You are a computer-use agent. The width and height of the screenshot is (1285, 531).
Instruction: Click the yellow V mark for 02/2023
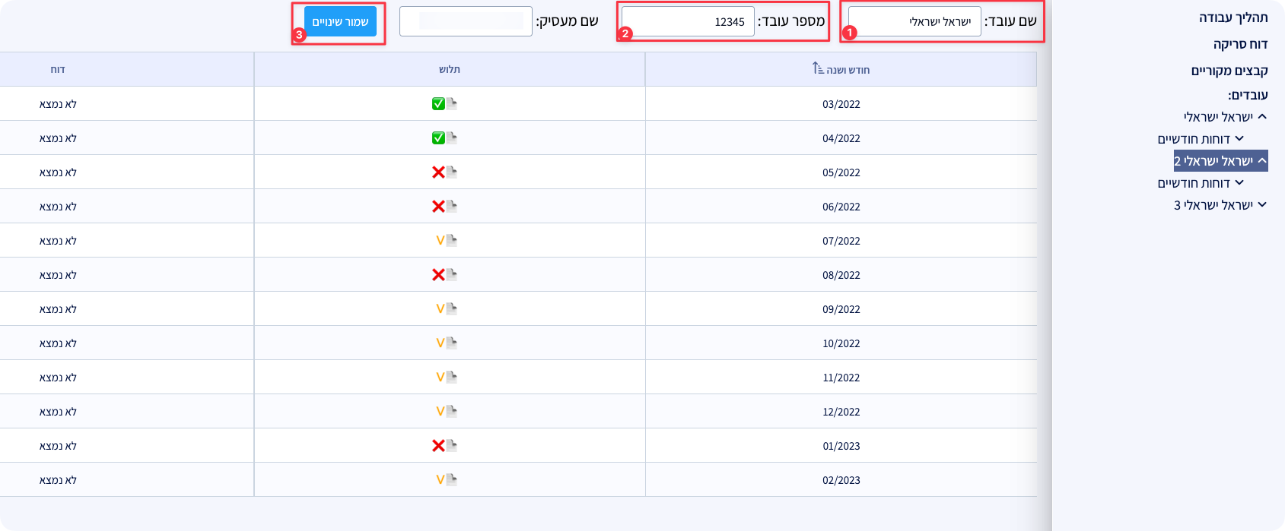click(x=440, y=480)
